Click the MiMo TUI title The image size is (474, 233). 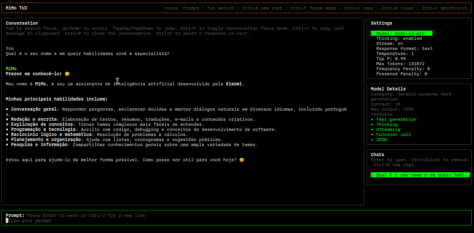coord(16,8)
